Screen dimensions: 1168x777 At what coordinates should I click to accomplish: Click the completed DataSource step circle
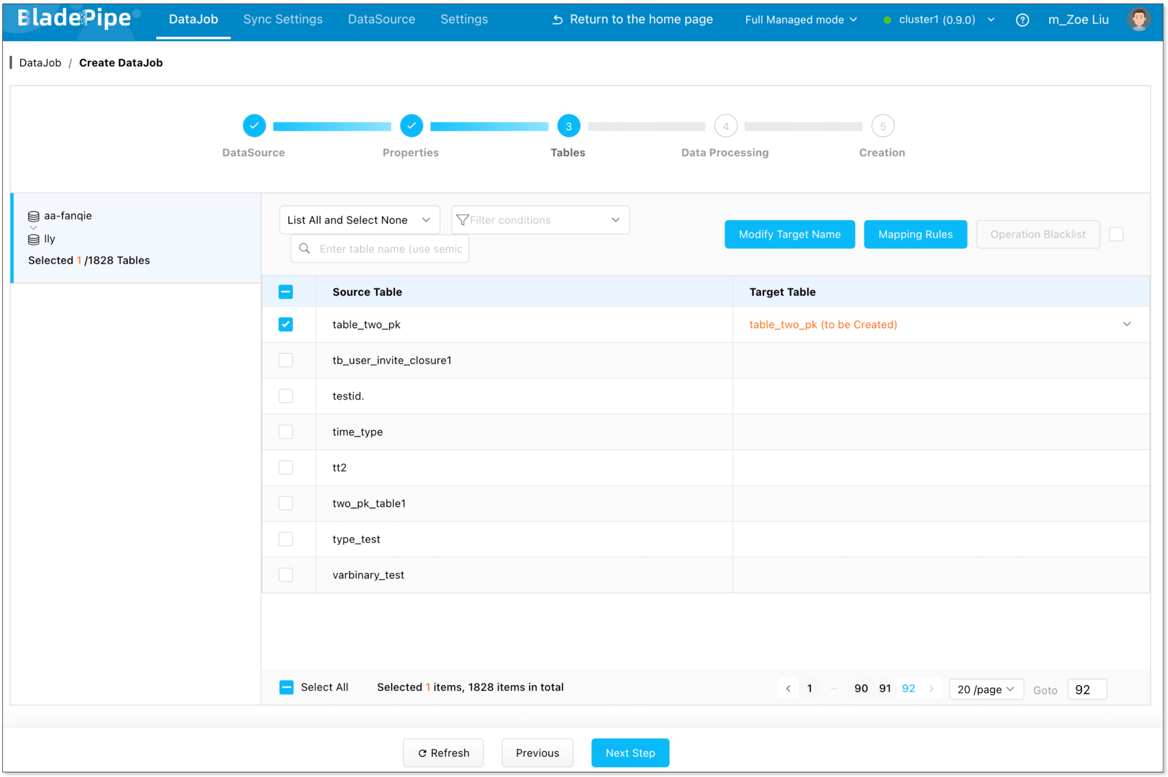tap(254, 126)
